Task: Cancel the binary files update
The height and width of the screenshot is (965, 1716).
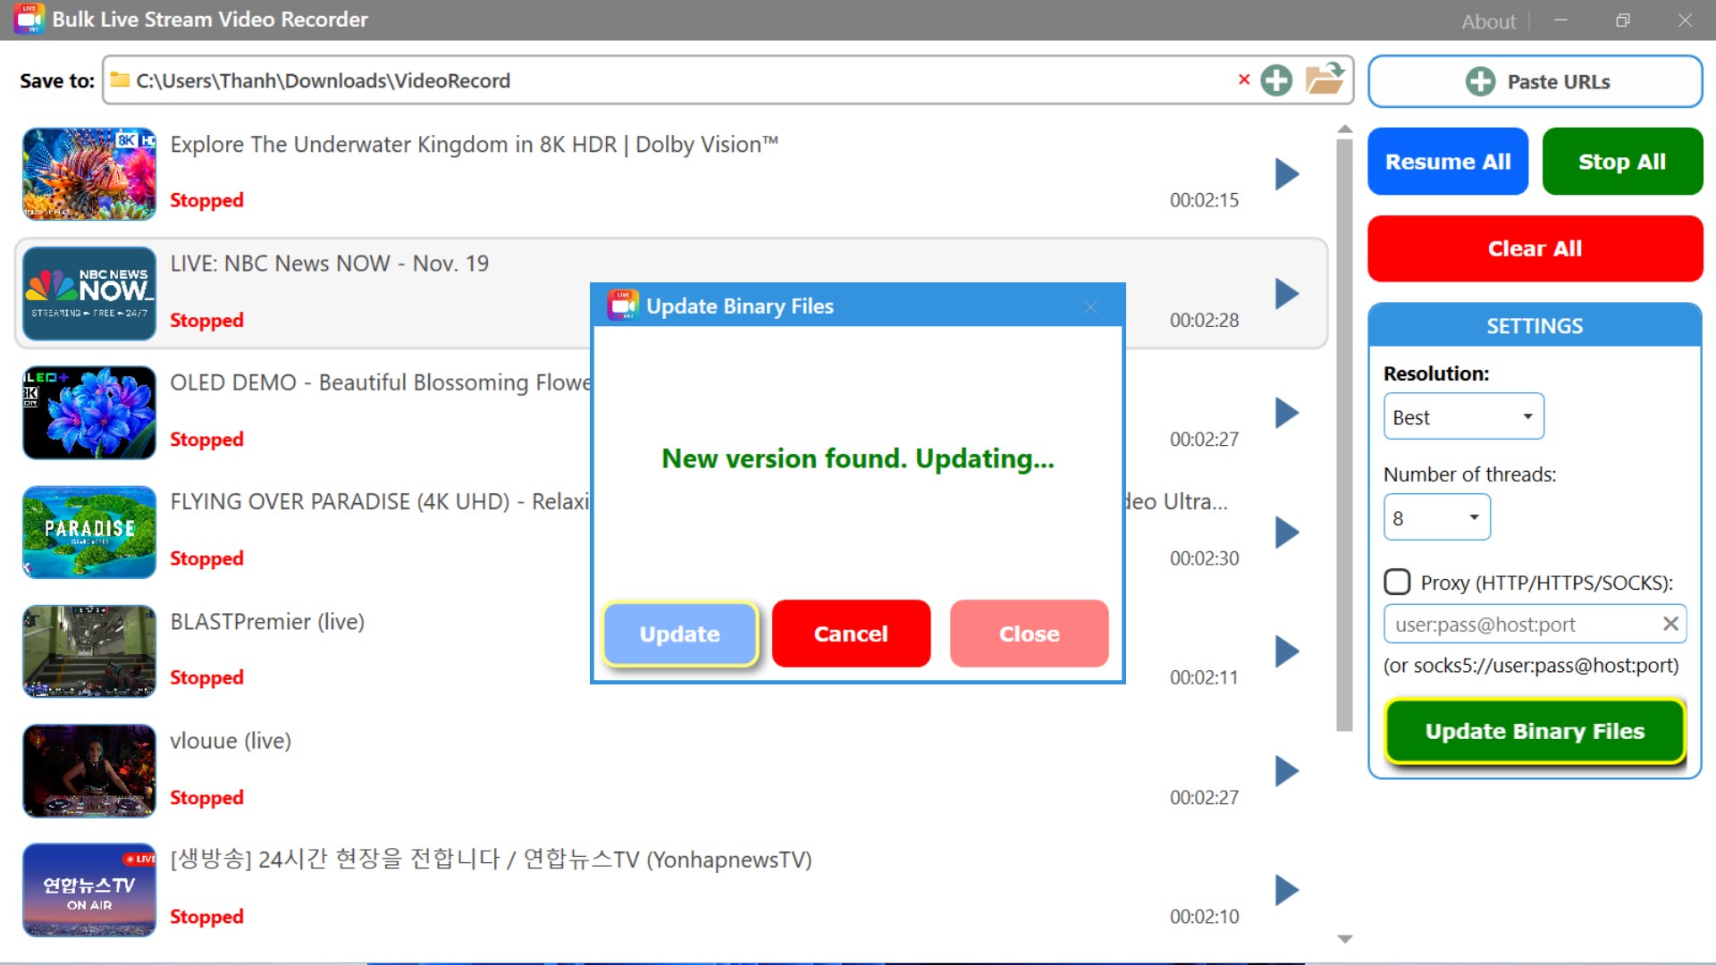Action: pos(850,634)
